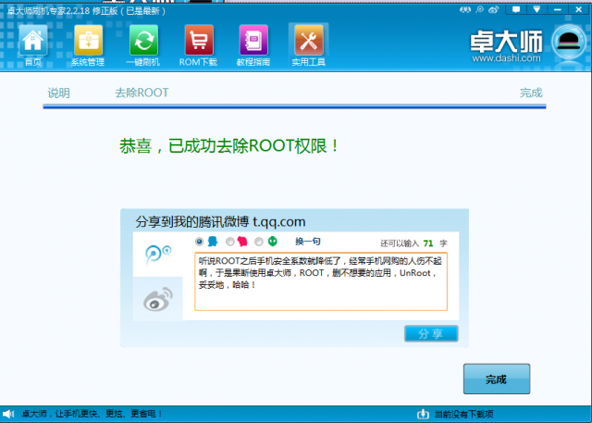Click Tencent Weibo icon in title bar
This screenshot has width=592, height=423.
click(479, 10)
